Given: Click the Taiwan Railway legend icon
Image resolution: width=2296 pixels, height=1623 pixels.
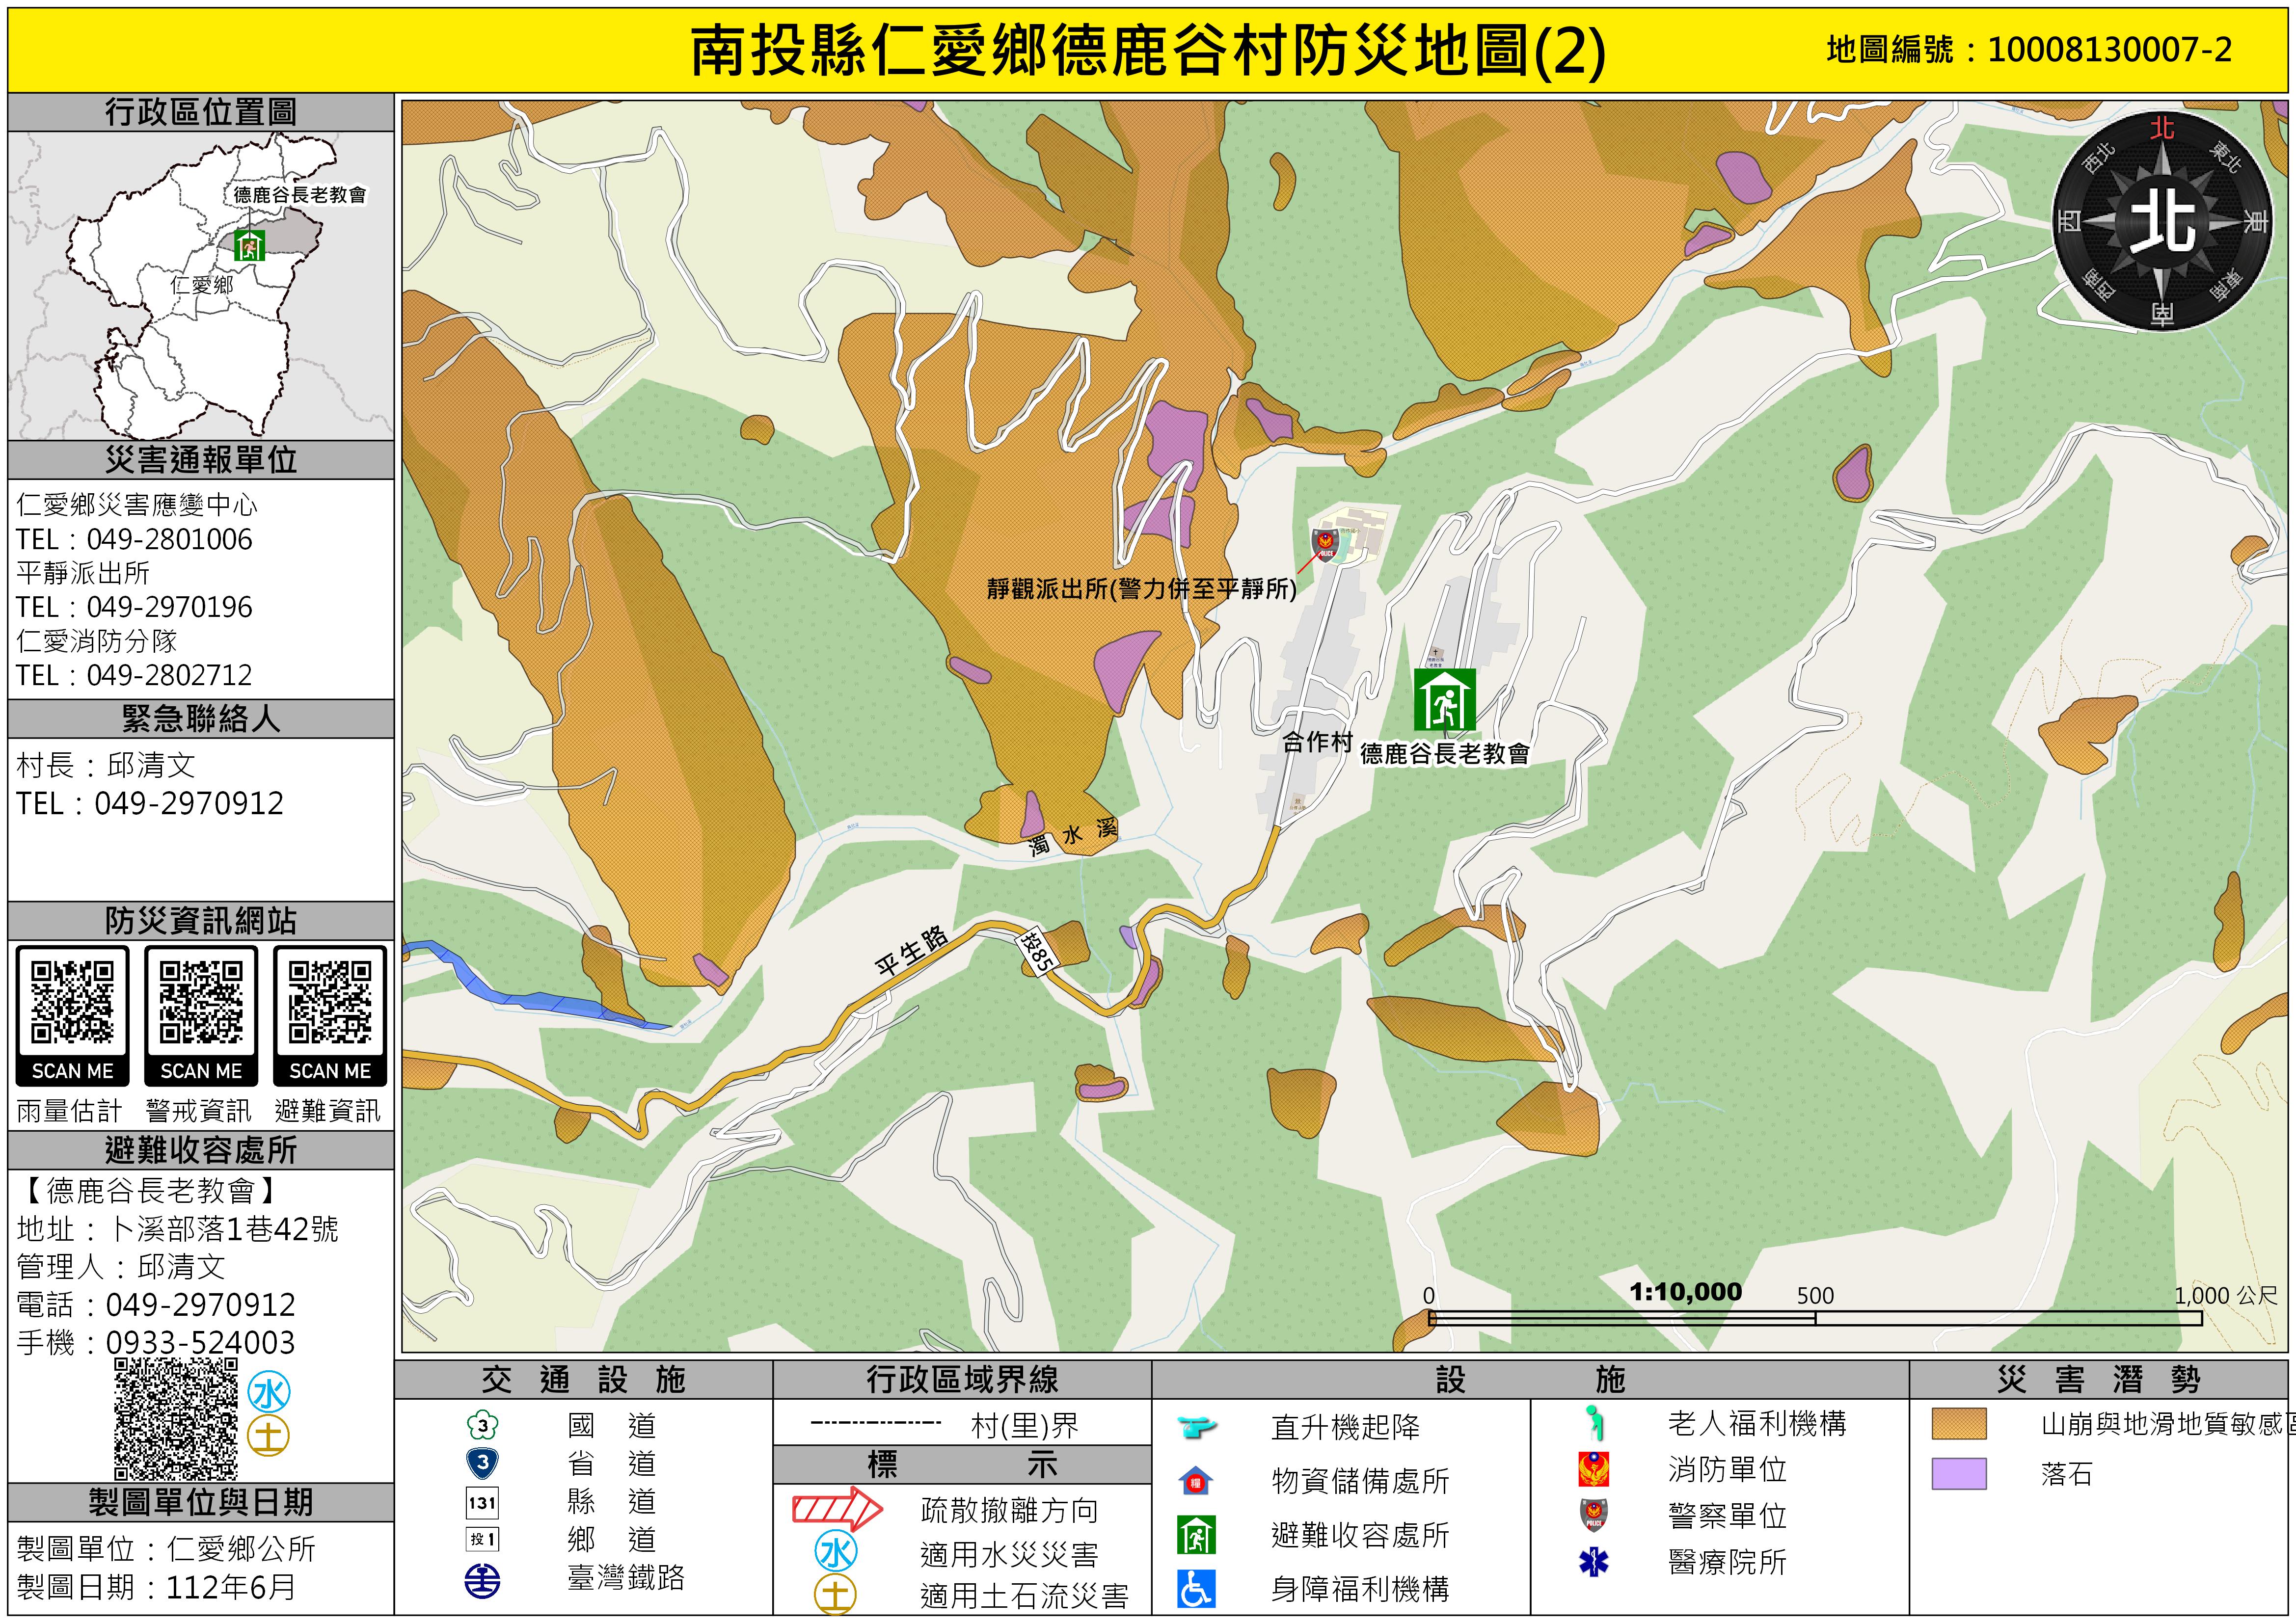Looking at the screenshot, I should click(482, 1581).
